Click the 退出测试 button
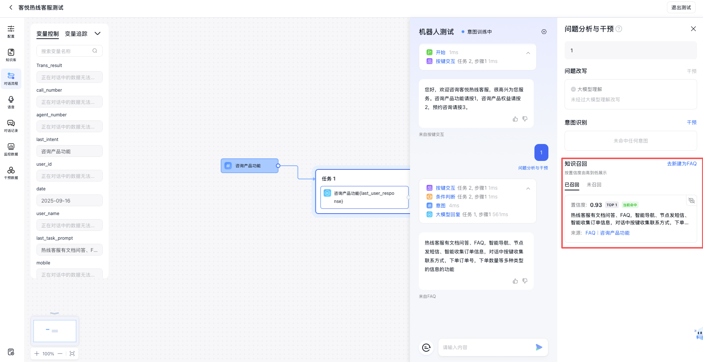The image size is (703, 362). pyautogui.click(x=681, y=7)
